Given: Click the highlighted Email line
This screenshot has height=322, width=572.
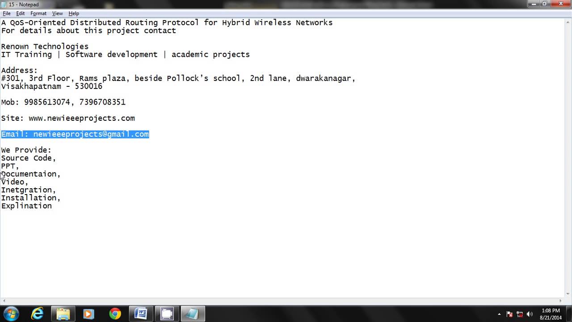Looking at the screenshot, I should point(75,134).
